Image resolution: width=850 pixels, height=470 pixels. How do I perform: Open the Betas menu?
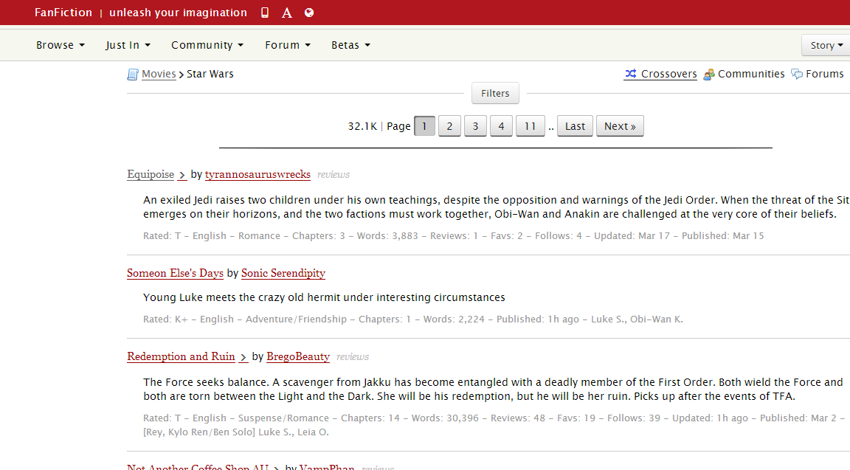(350, 44)
